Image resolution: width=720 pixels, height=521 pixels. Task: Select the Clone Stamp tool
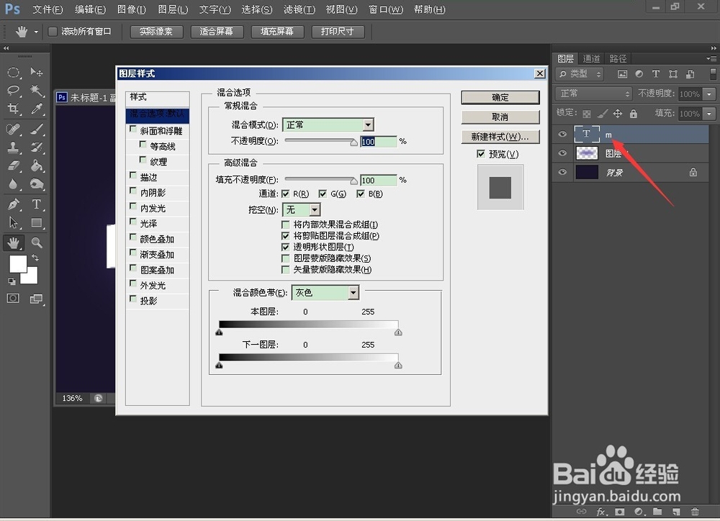[x=13, y=148]
